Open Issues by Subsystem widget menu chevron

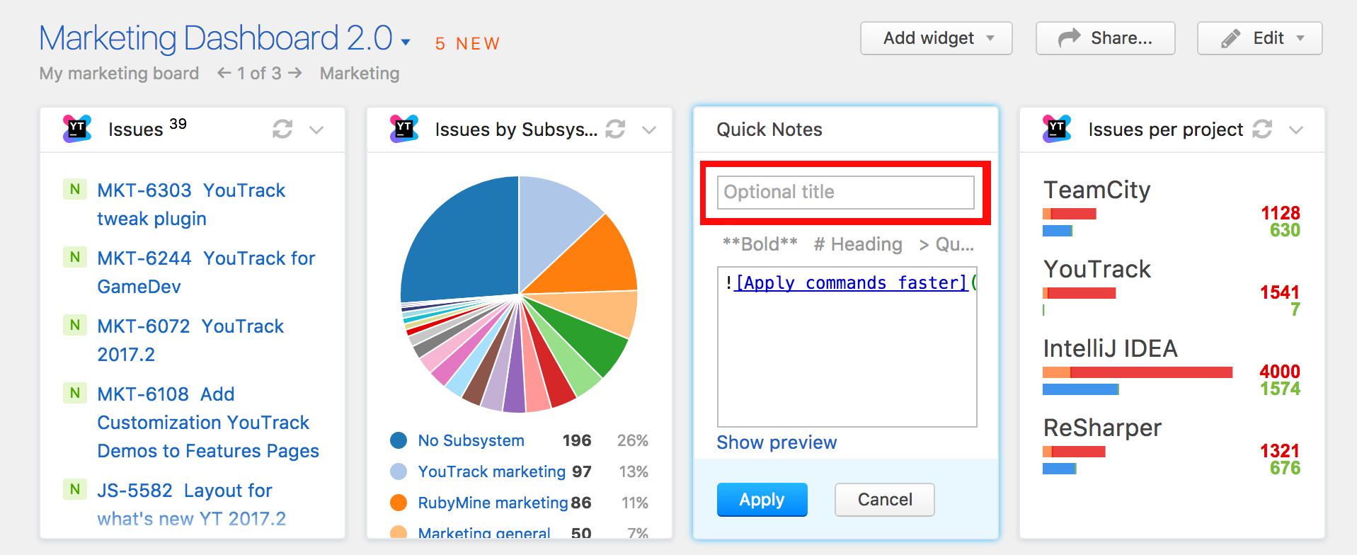click(x=649, y=130)
